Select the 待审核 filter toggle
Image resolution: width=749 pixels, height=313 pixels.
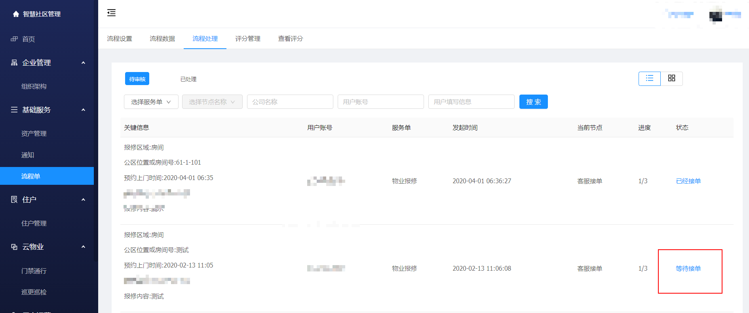[x=137, y=79]
